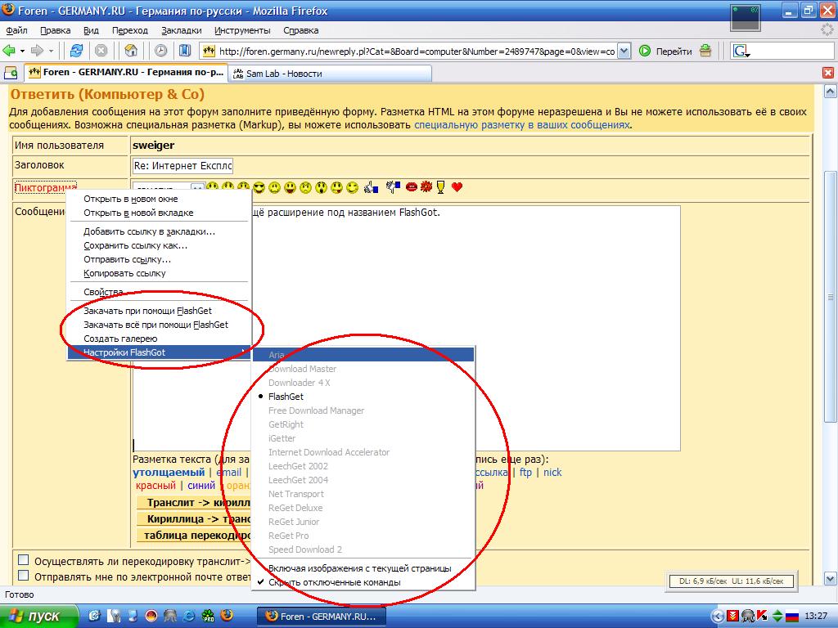Select FlashGet as download manager
The width and height of the screenshot is (838, 628).
pos(363,397)
